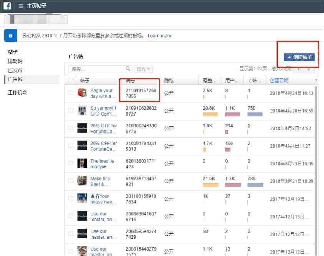This screenshot has width=324, height=256.
Task: Check the 'The toast is ready' row
Action: [x=71, y=163]
